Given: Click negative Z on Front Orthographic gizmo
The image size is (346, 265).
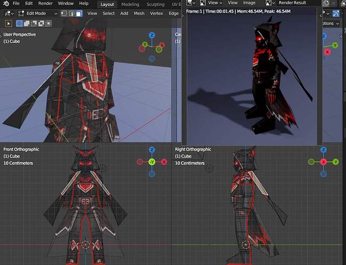Looking at the screenshot, I should [152, 174].
